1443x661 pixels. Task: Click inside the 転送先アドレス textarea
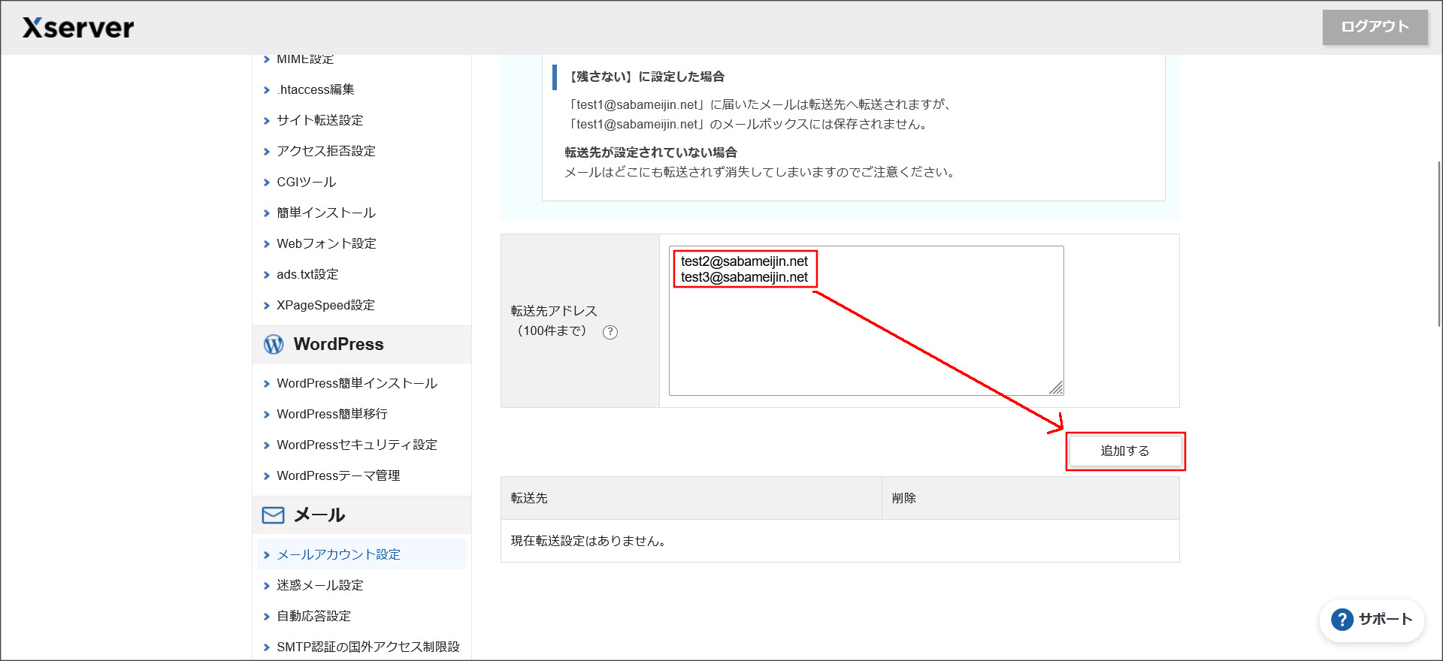(867, 321)
